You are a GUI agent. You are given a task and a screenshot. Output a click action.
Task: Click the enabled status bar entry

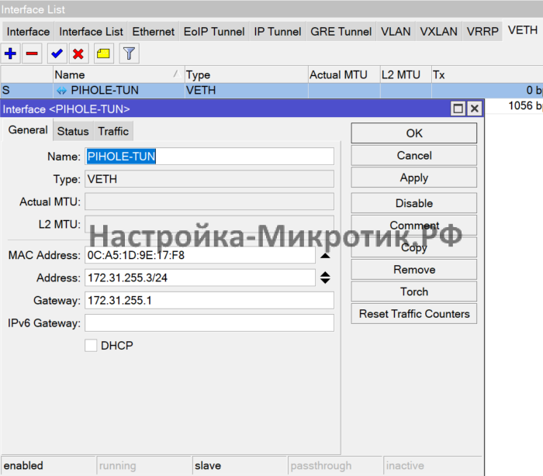[x=48, y=466]
